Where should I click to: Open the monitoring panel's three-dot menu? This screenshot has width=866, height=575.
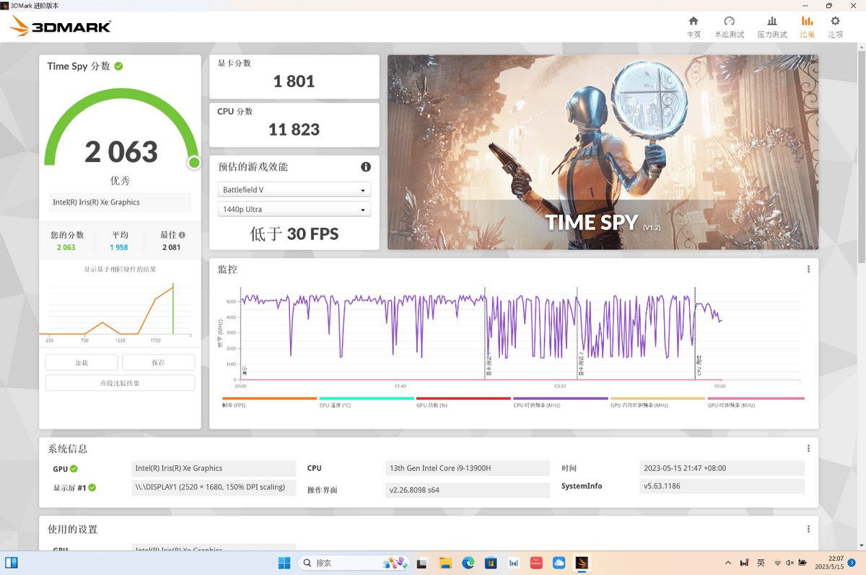click(x=808, y=269)
